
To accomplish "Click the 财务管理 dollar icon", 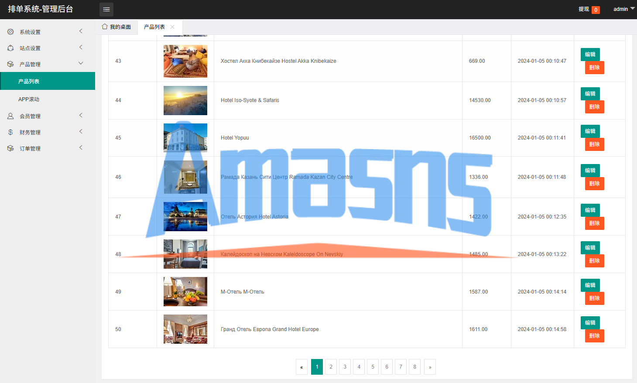I will [x=10, y=132].
